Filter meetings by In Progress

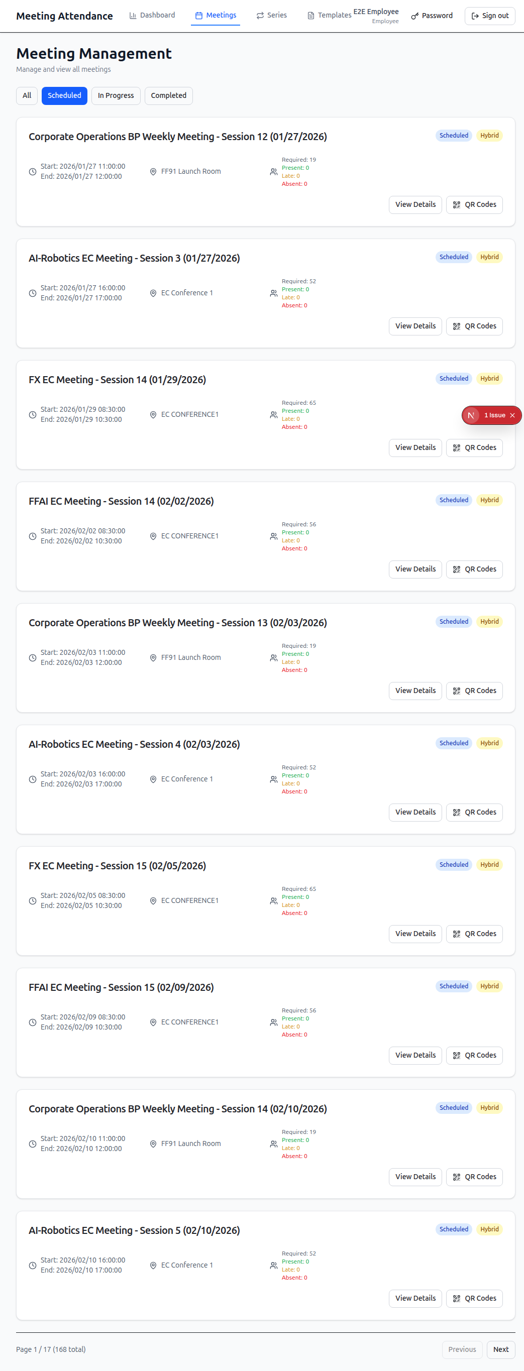116,96
